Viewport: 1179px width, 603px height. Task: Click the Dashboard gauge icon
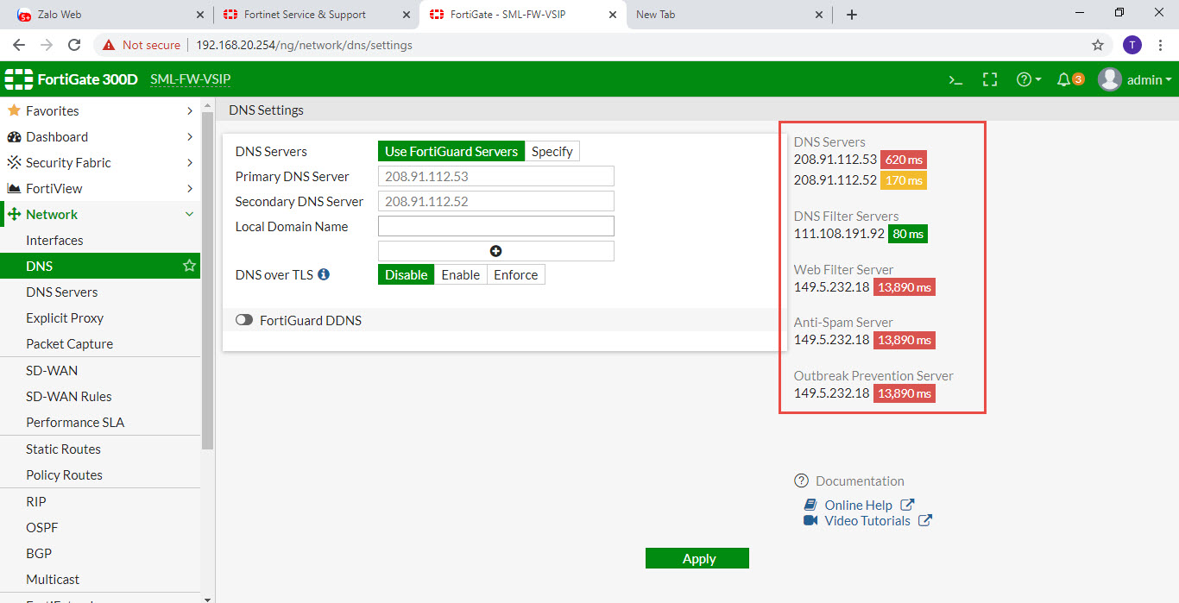(14, 136)
